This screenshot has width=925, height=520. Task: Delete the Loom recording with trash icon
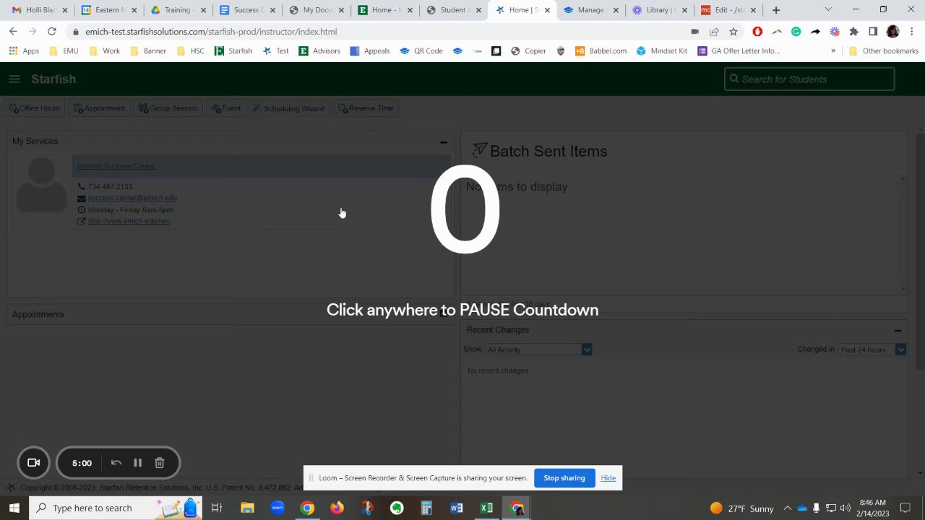click(160, 463)
